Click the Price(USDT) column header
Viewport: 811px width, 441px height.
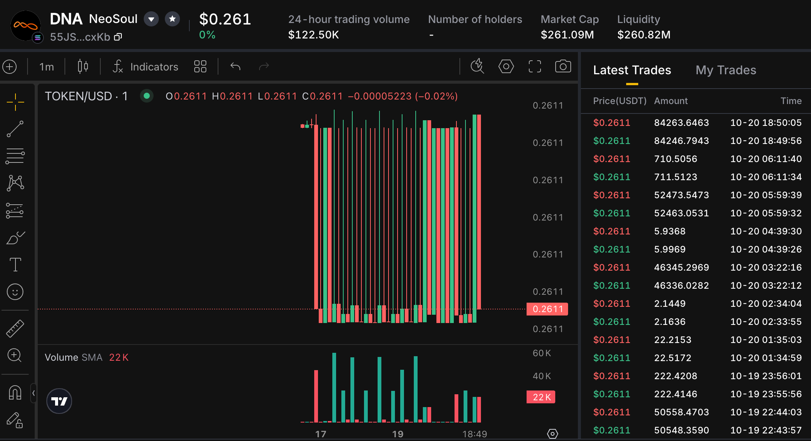pyautogui.click(x=620, y=101)
